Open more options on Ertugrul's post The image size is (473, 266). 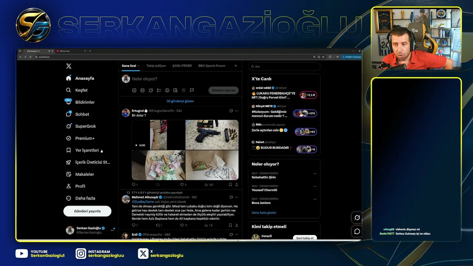[x=236, y=110]
